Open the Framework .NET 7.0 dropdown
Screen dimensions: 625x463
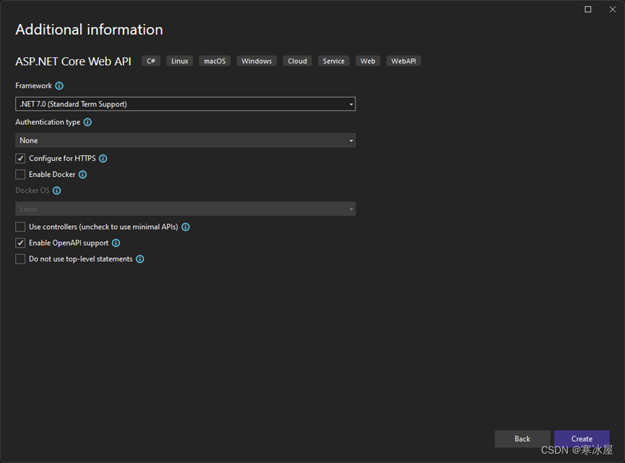[x=186, y=104]
